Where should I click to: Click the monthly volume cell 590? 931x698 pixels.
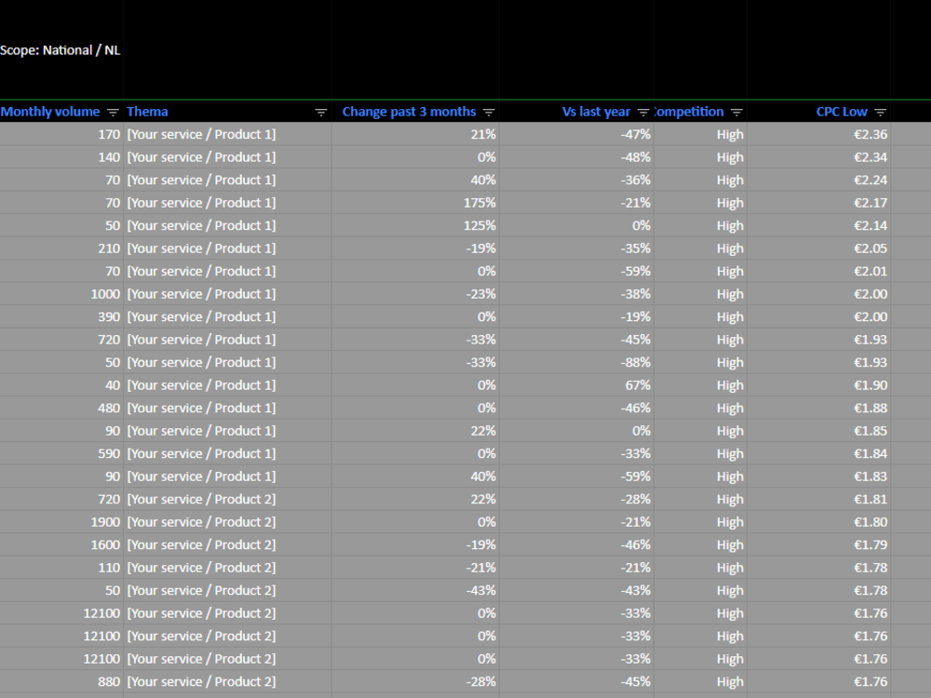(61, 453)
